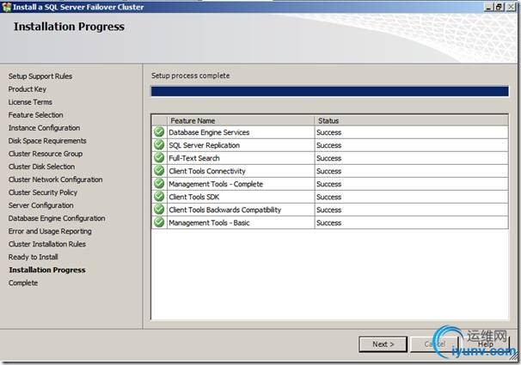521x365 pixels.
Task: Select the Client Tools SDK feature name
Action: 194,198
